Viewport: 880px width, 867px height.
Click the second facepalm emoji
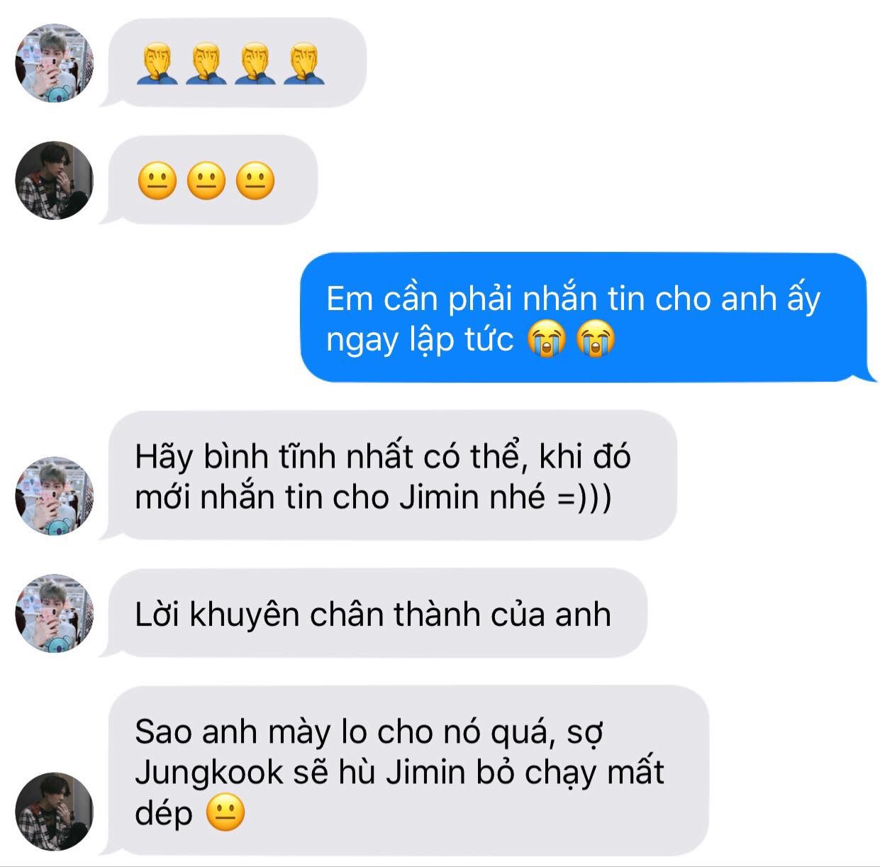pyautogui.click(x=206, y=63)
